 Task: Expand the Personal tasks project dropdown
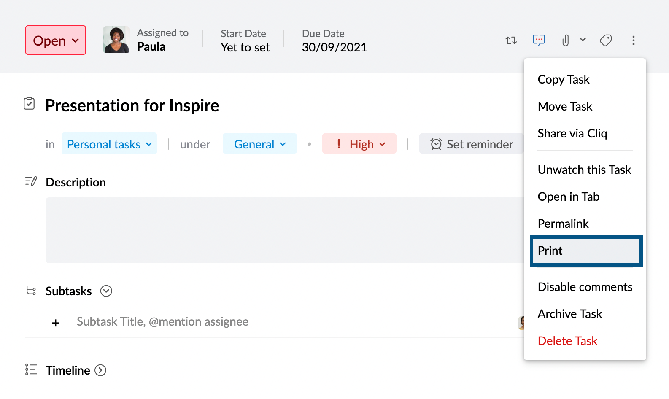pos(109,144)
